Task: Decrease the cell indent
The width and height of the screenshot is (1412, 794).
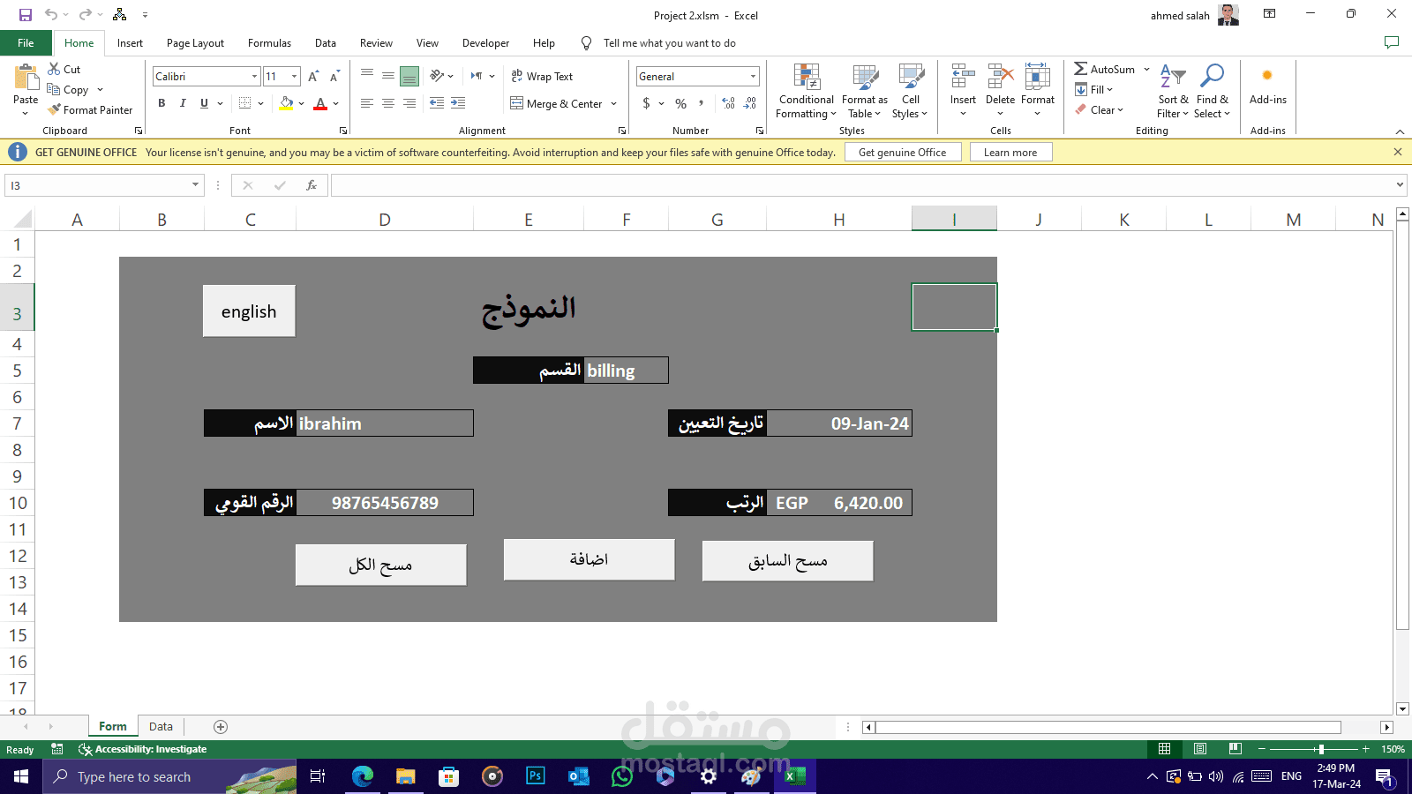Action: 437,103
